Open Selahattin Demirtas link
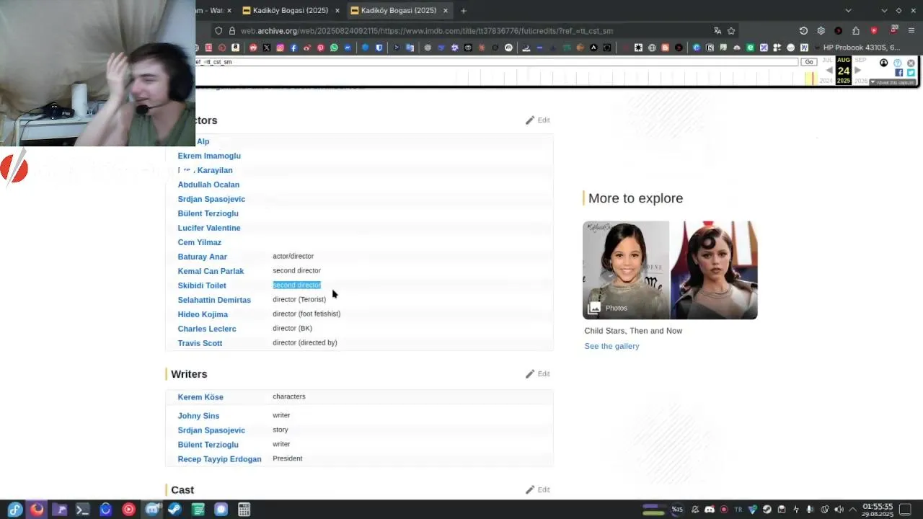The image size is (923, 519). click(214, 300)
